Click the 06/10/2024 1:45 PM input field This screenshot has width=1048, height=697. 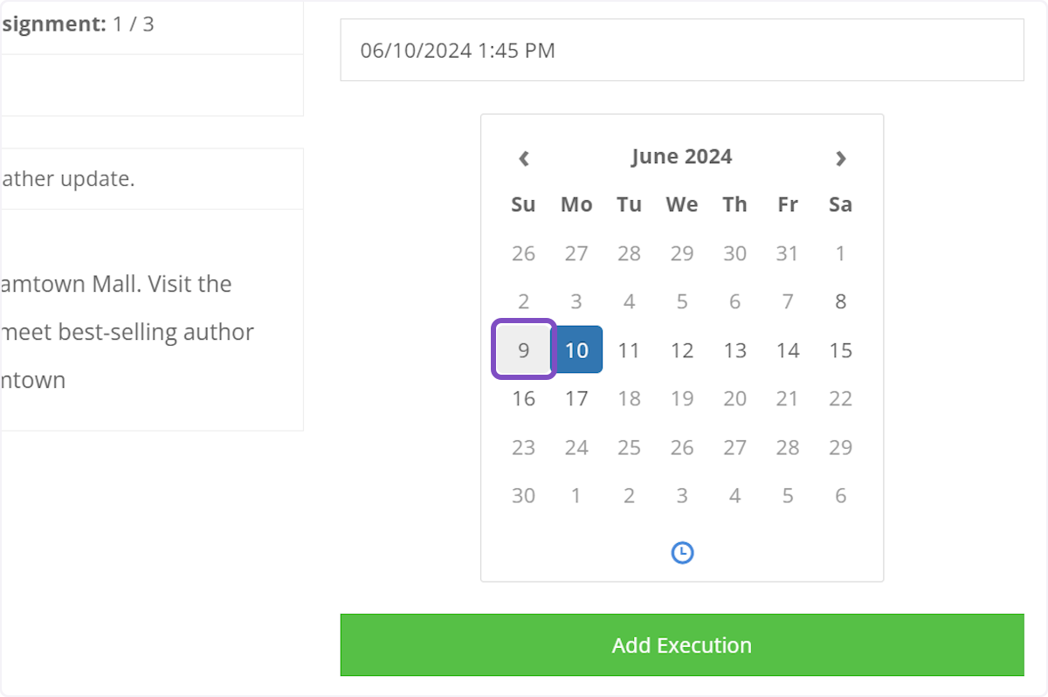coord(682,50)
